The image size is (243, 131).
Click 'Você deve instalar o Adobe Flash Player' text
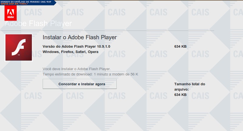click(x=77, y=69)
